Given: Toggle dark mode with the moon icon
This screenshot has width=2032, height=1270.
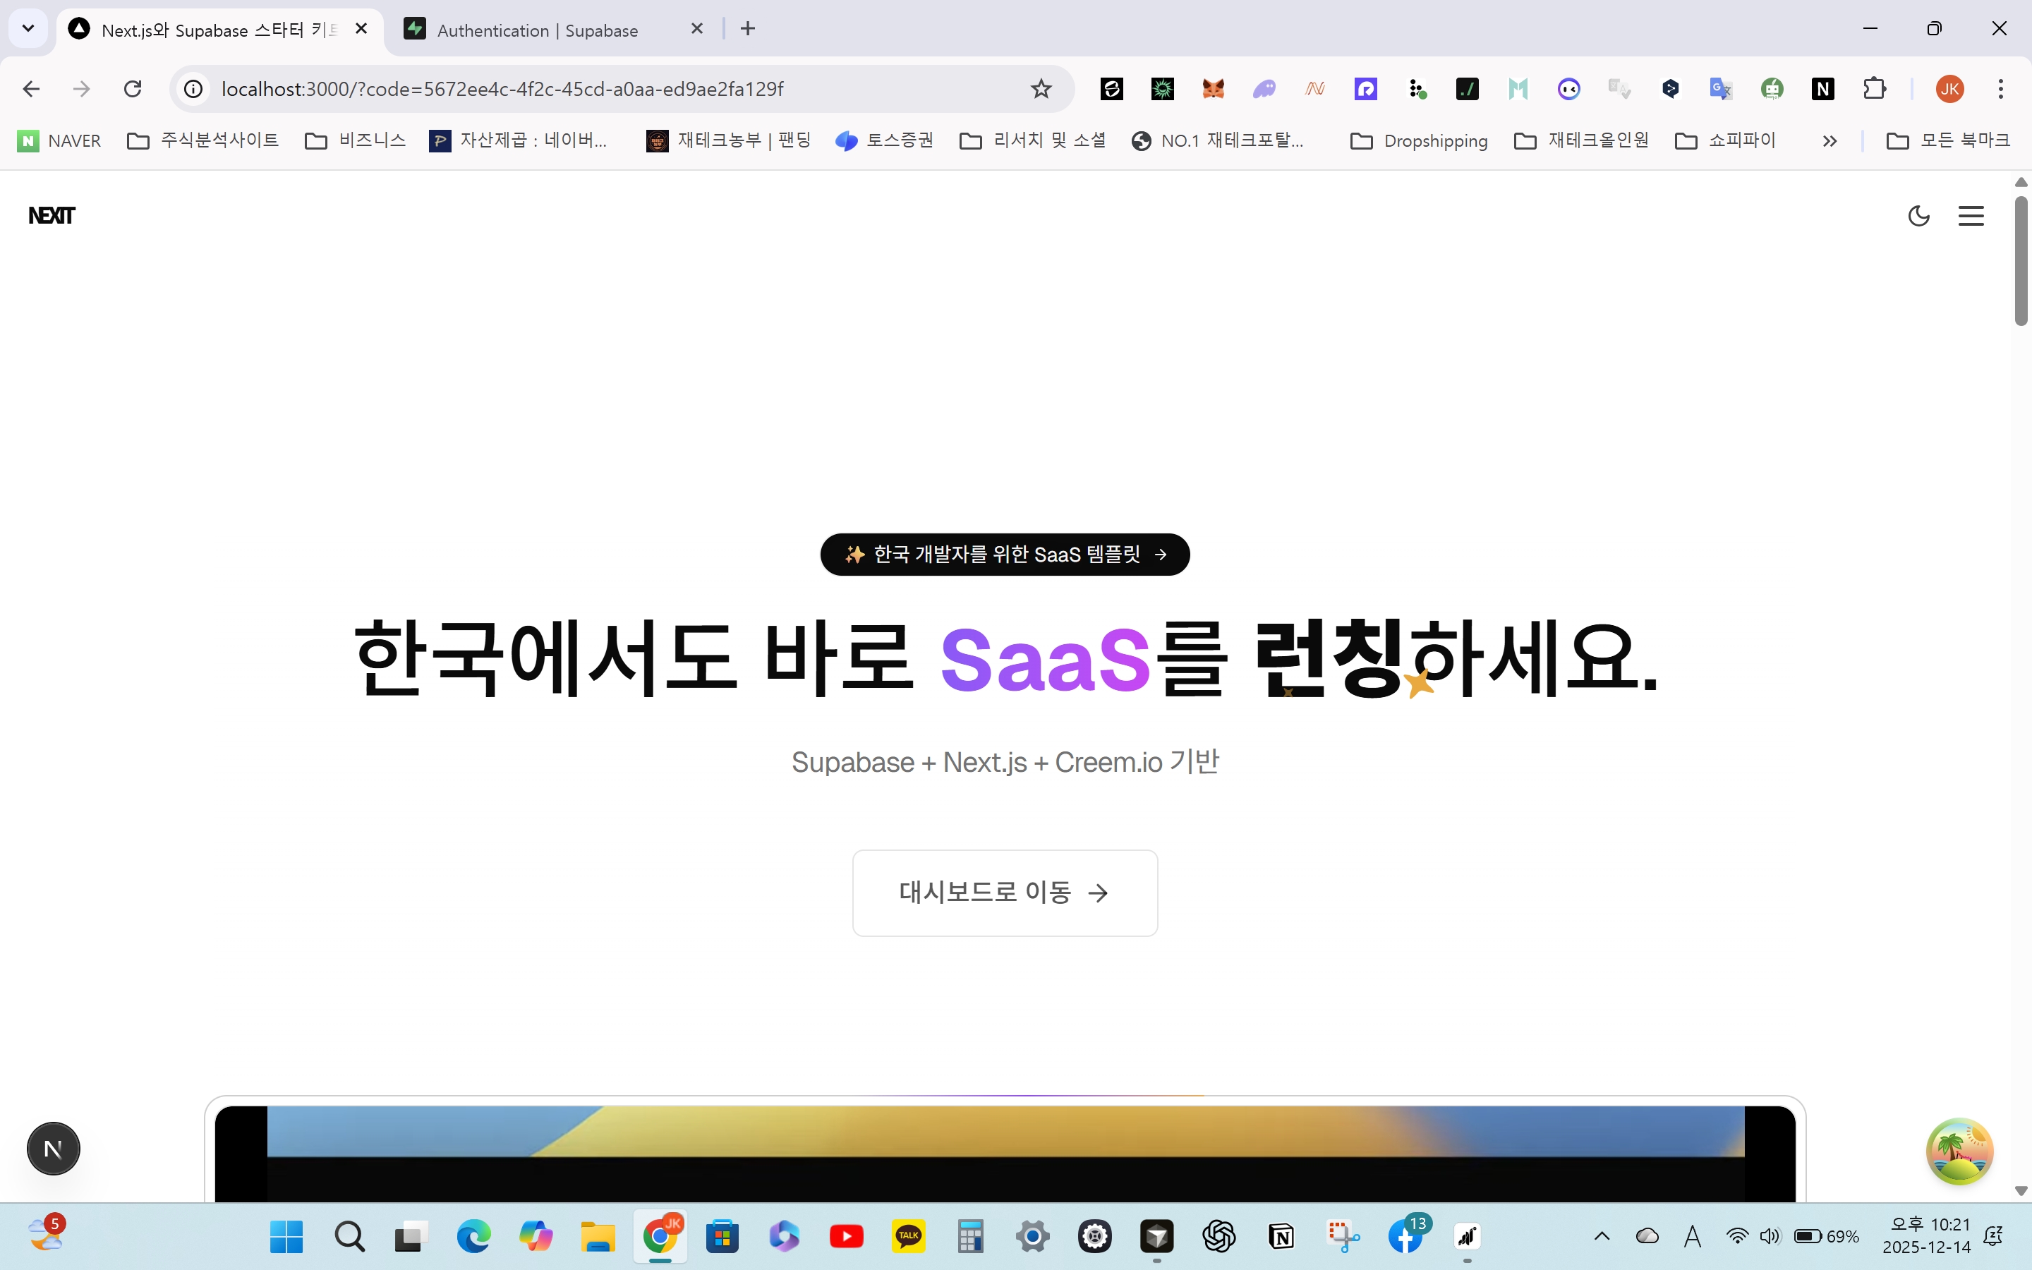Looking at the screenshot, I should tap(1920, 216).
